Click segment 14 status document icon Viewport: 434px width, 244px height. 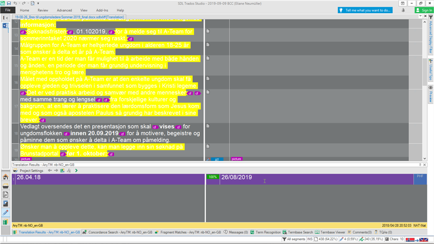pos(208,45)
